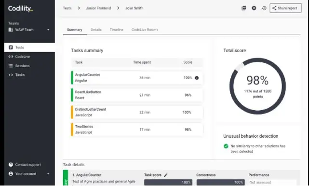
Task: Open Tests in the sidebar
Action: (x=29, y=47)
